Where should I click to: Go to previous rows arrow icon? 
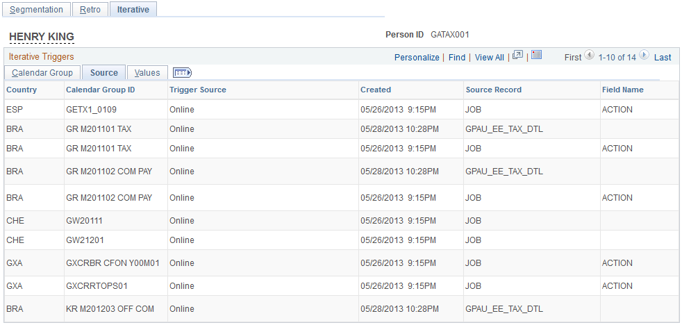click(589, 55)
